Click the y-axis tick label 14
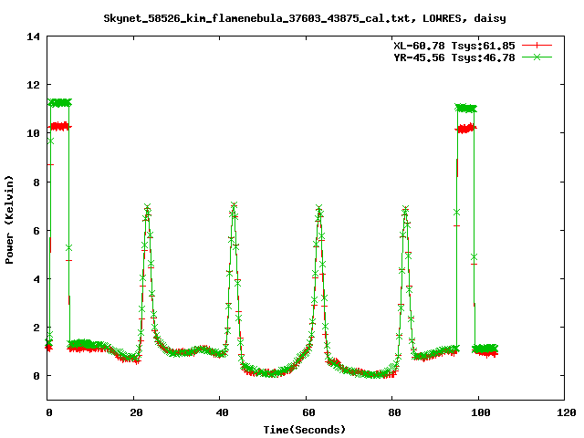Screen dimensions: 584x438 pyautogui.click(x=34, y=36)
